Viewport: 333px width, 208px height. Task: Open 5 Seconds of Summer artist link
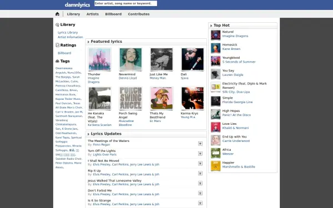point(239,62)
